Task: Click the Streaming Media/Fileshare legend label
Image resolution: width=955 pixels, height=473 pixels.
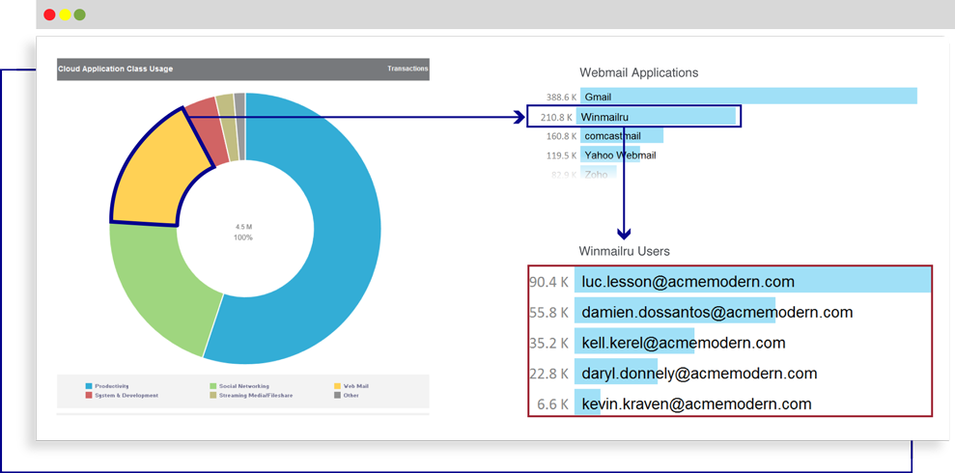Action: [x=256, y=396]
